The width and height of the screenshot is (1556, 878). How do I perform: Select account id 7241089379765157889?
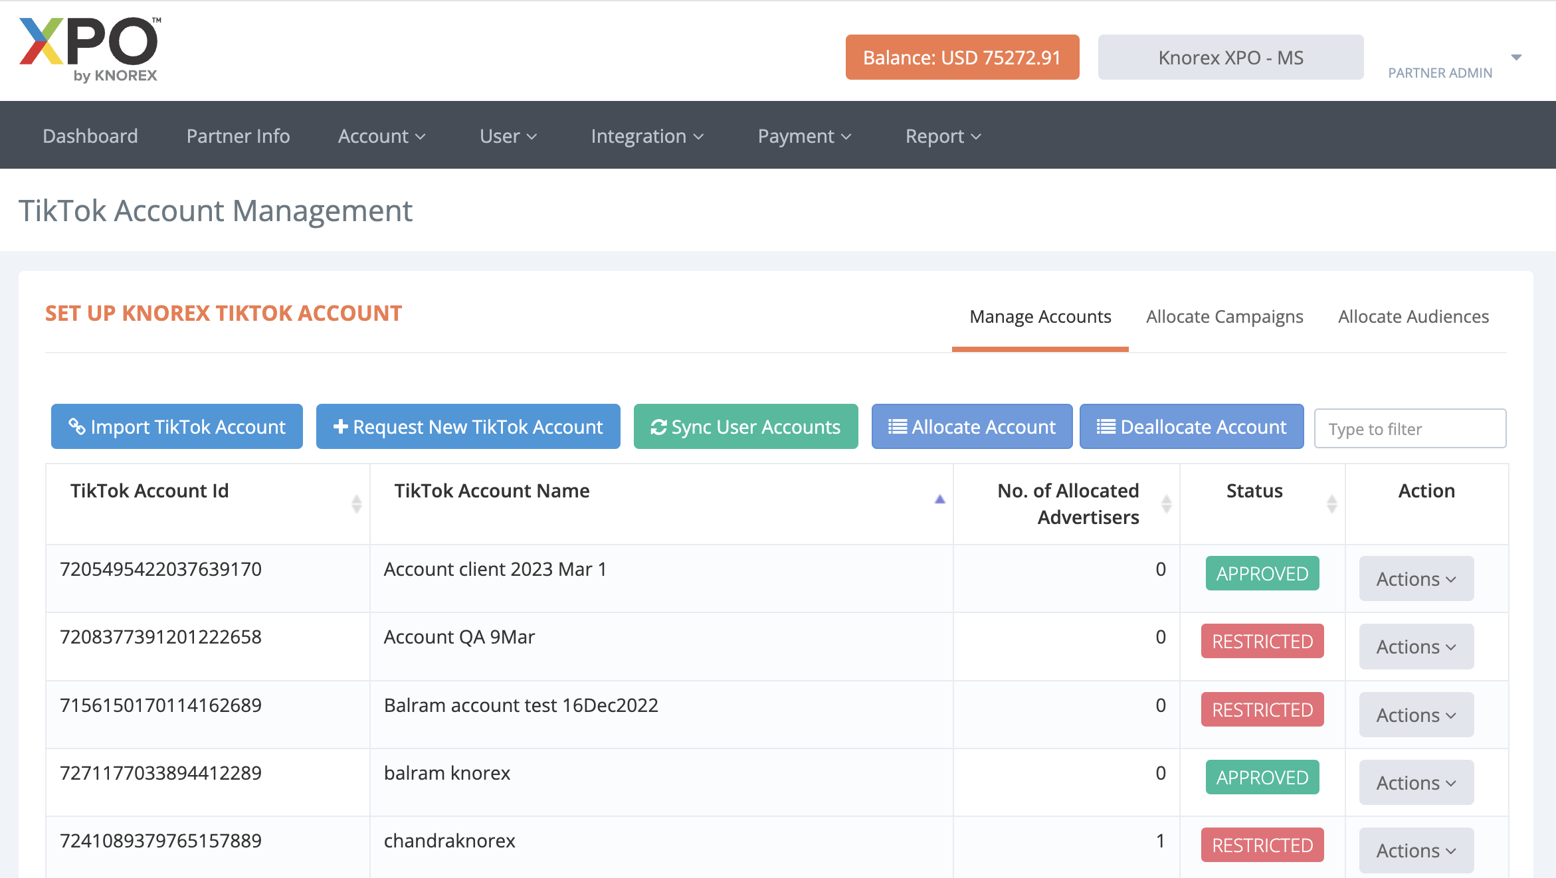[x=161, y=841]
